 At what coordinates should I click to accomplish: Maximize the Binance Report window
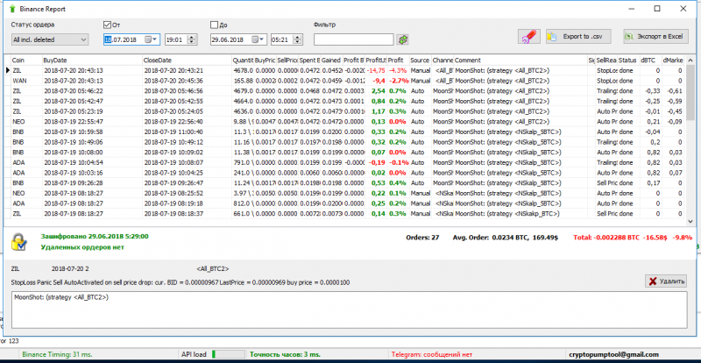pyautogui.click(x=656, y=9)
